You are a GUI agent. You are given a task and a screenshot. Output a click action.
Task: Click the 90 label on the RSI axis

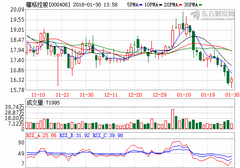(x=21, y=143)
